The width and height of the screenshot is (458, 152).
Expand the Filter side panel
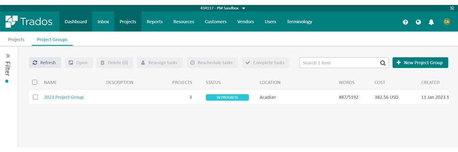click(x=8, y=56)
